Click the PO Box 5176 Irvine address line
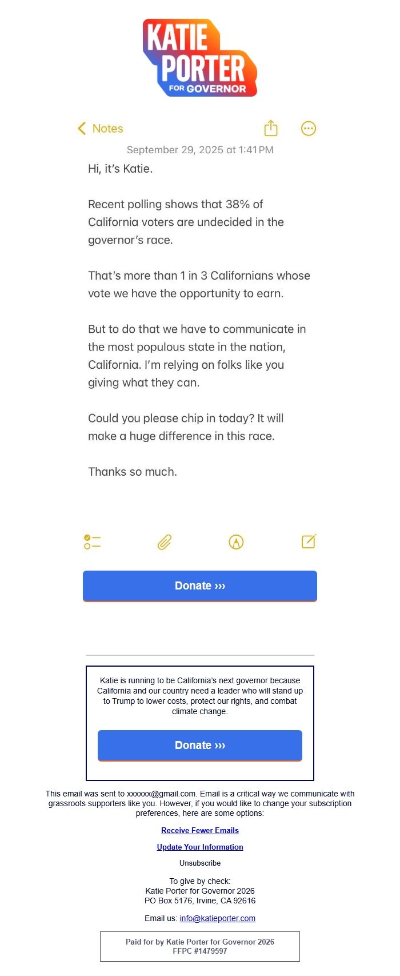This screenshot has height=976, width=400. 200,901
